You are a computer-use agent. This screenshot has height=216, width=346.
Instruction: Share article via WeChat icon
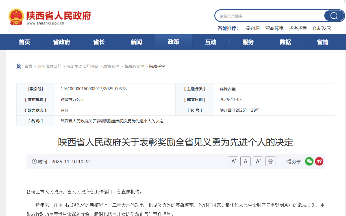point(309,161)
